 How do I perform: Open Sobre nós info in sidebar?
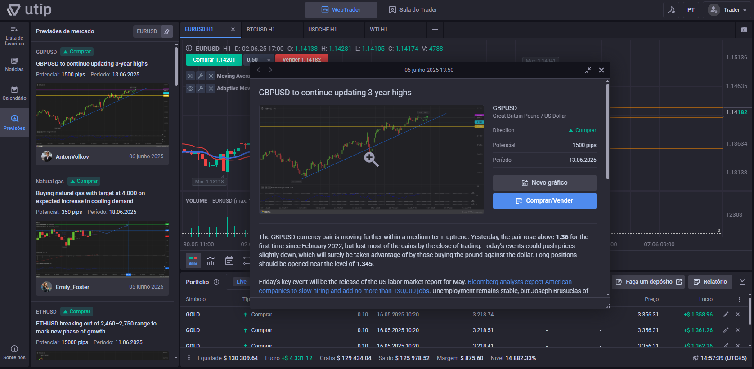(14, 353)
